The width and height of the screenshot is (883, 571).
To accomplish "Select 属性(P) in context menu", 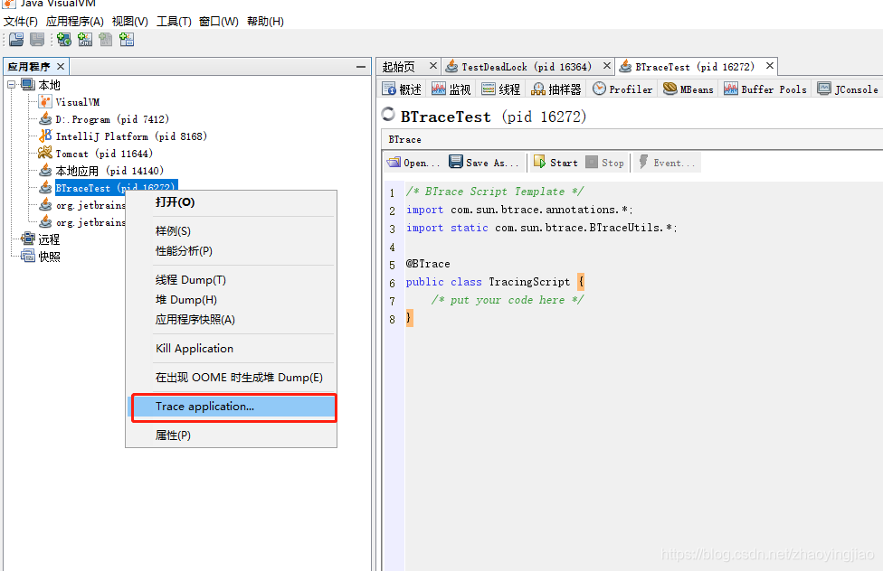I will pyautogui.click(x=231, y=435).
